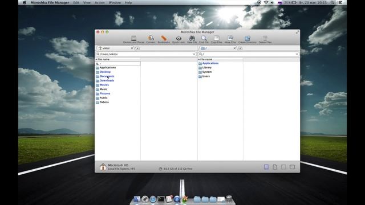Open the Apple menu
The image size is (365, 205).
[x=25, y=2]
